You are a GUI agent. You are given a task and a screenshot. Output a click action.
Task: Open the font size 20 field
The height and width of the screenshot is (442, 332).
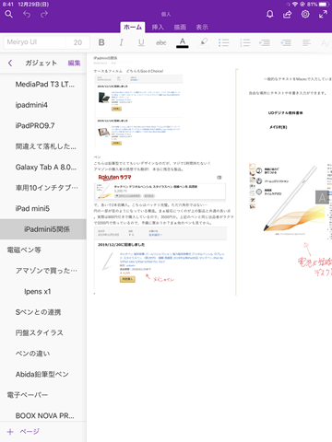pos(77,42)
